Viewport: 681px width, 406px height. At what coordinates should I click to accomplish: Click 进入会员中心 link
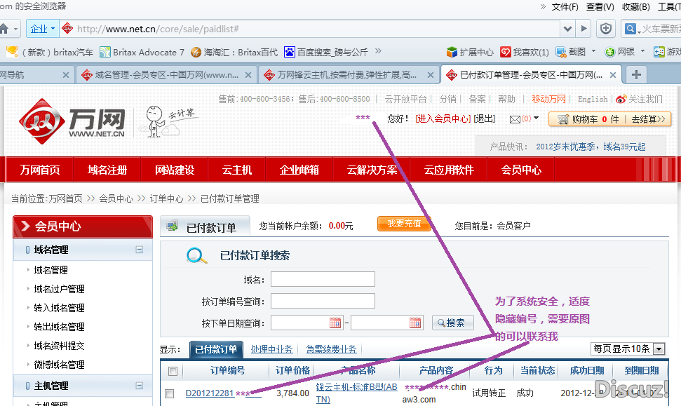[x=443, y=119]
